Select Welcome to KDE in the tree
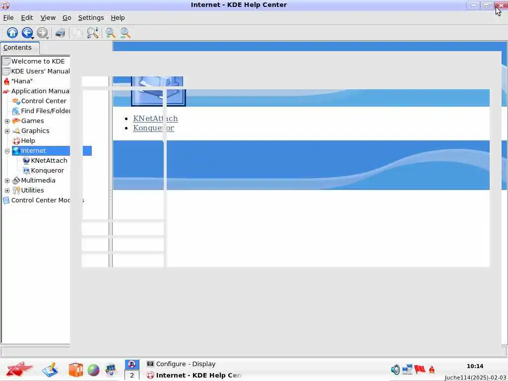The width and height of the screenshot is (508, 381). click(x=38, y=61)
